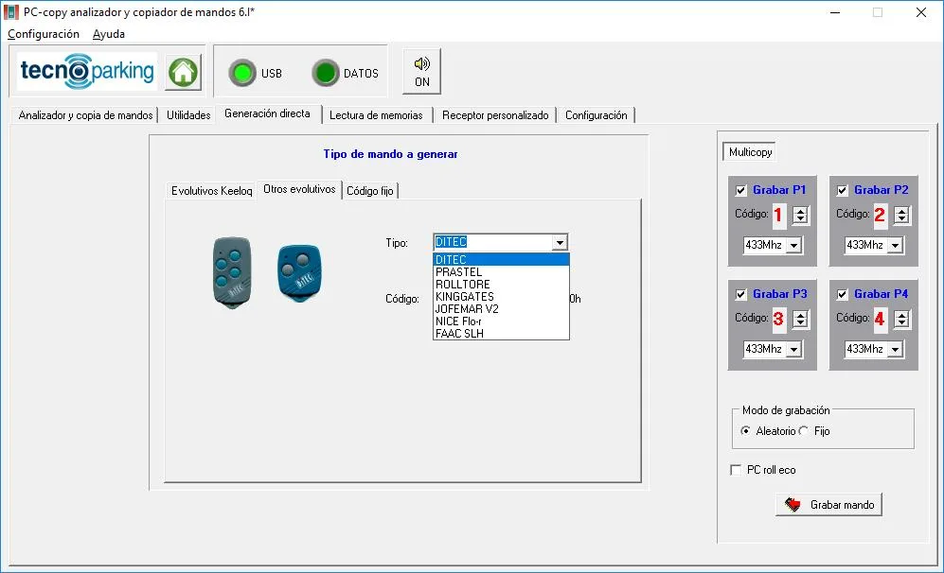
Task: Click the P4 Código value 4
Action: point(880,319)
